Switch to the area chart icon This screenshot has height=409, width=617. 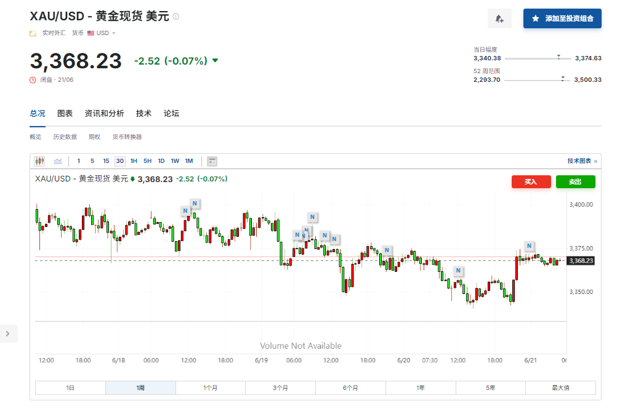[x=58, y=161]
